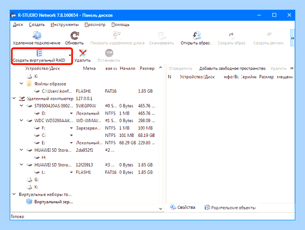
Task: Collapse the Удаленный компьютер tree node
Action: (14, 99)
